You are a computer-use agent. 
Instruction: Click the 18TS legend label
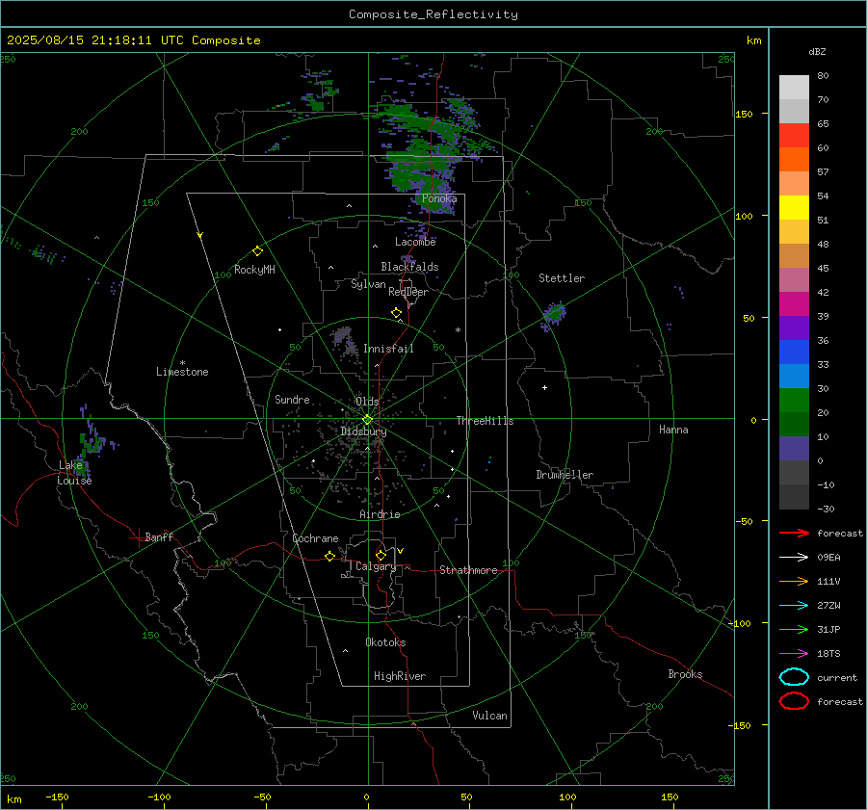[x=828, y=654]
